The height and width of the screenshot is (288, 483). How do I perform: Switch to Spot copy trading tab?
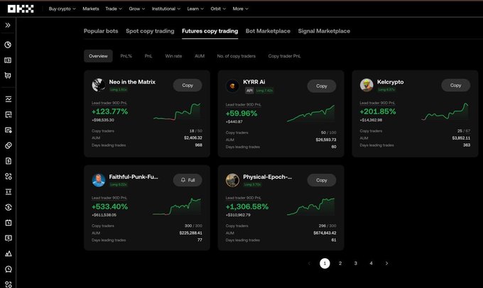click(150, 31)
